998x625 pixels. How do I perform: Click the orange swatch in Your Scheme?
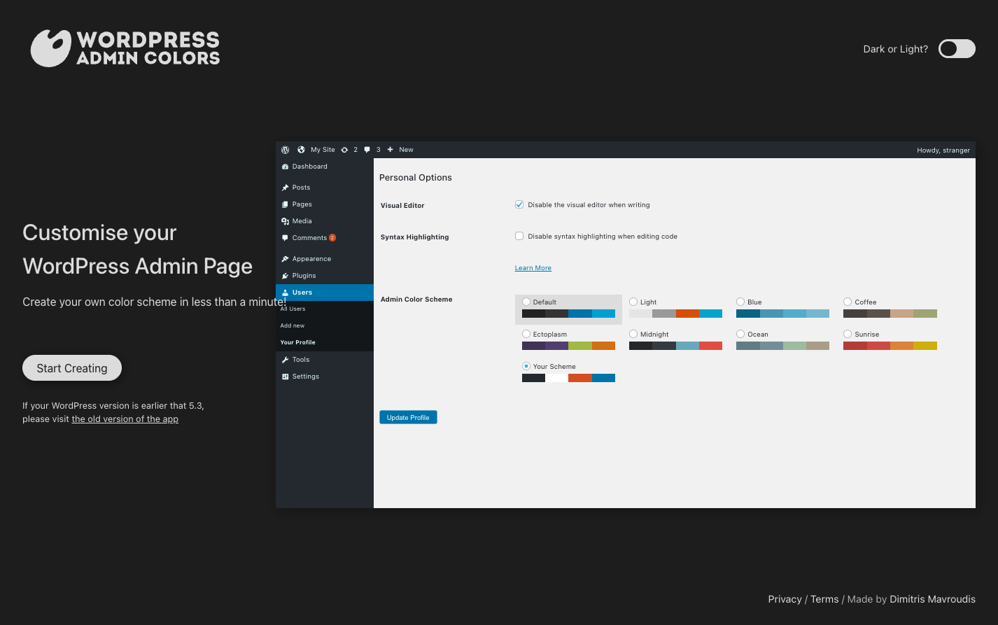[x=579, y=377]
